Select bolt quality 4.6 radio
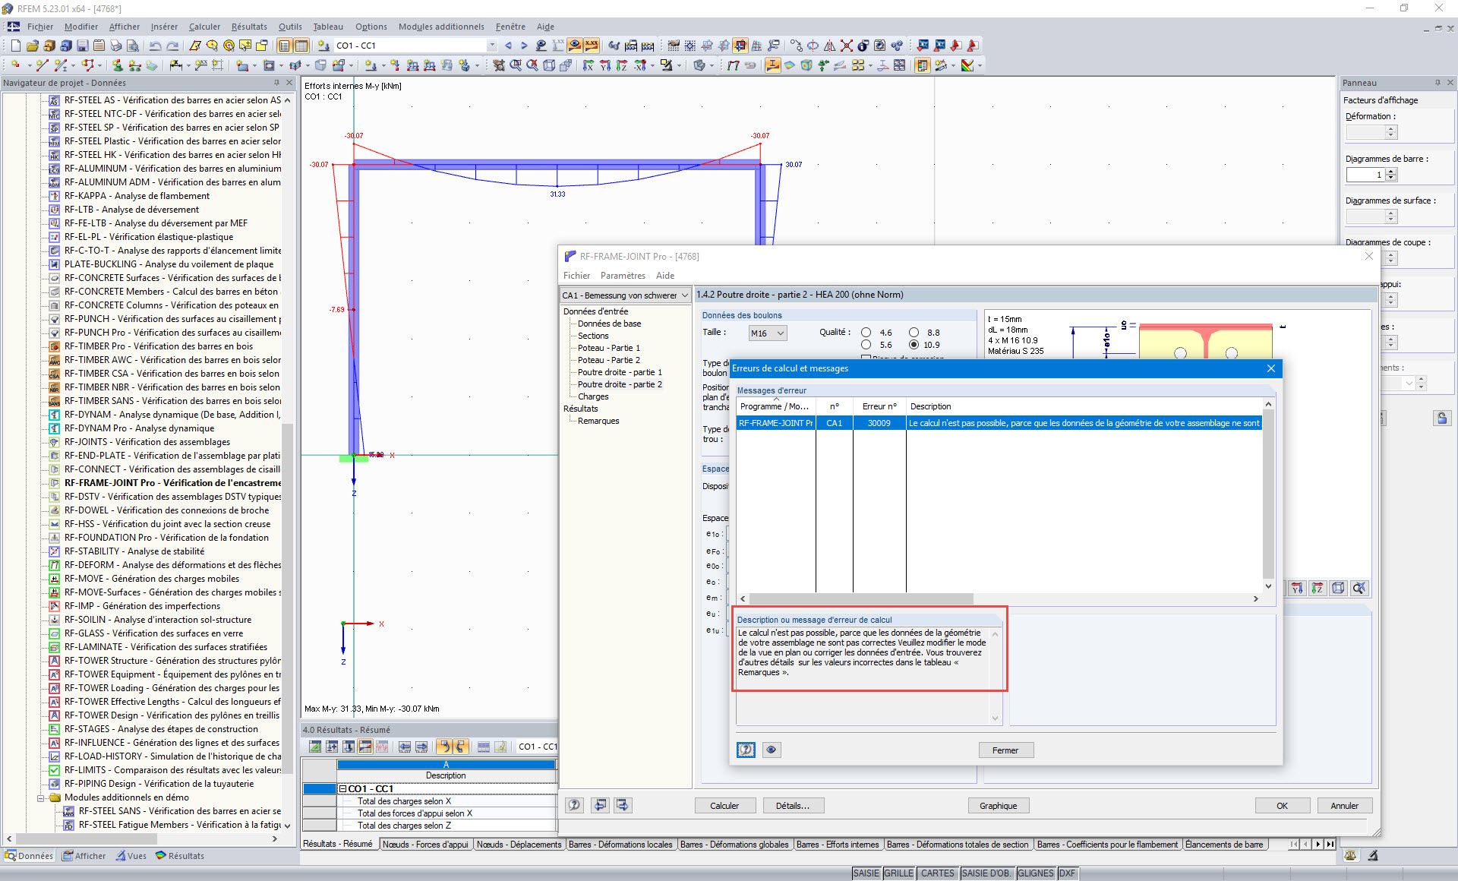This screenshot has width=1458, height=881. point(866,333)
